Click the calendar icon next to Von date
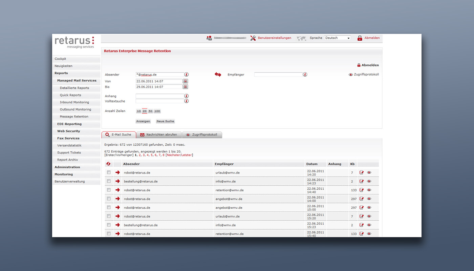This screenshot has height=271, width=474. 185,81
